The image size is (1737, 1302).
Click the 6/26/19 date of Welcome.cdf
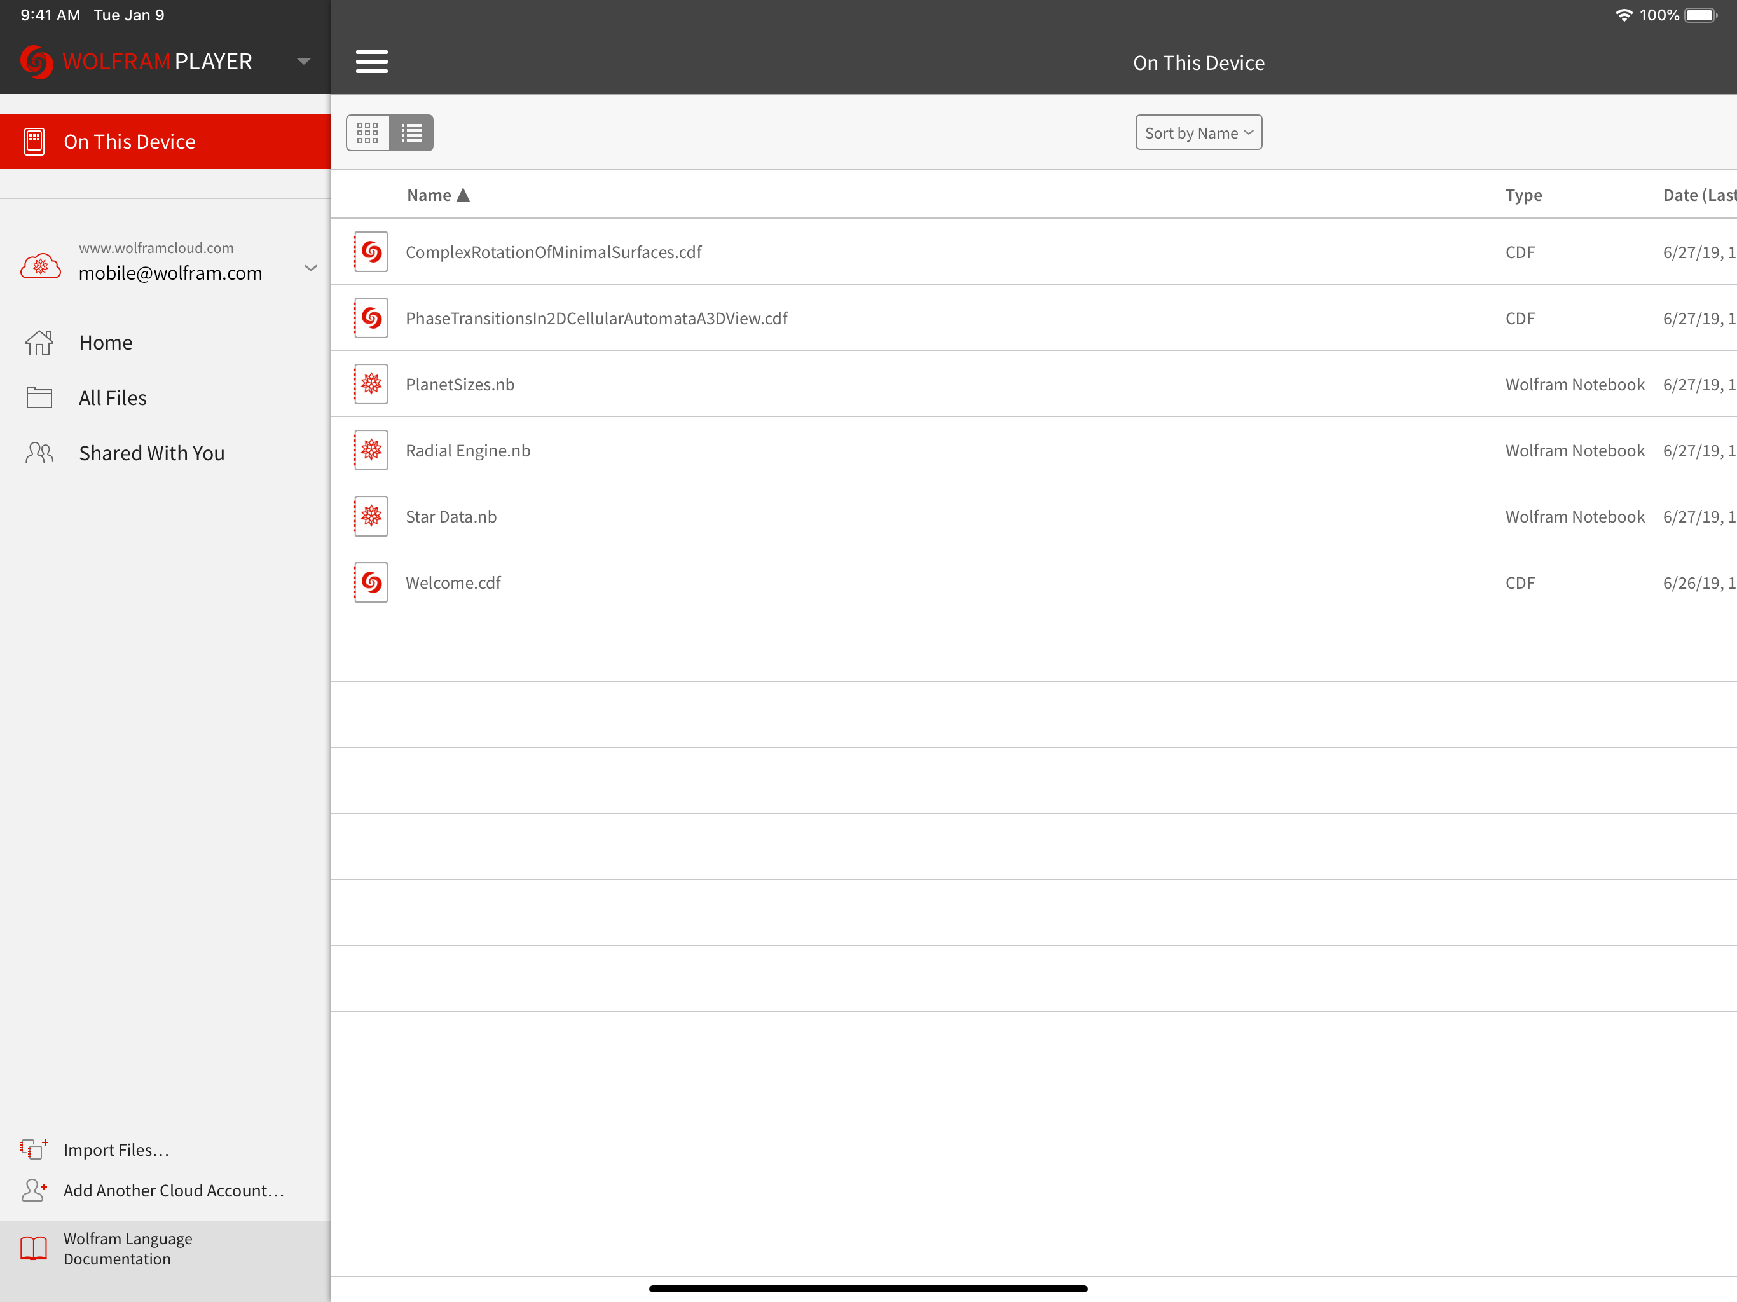click(1699, 583)
